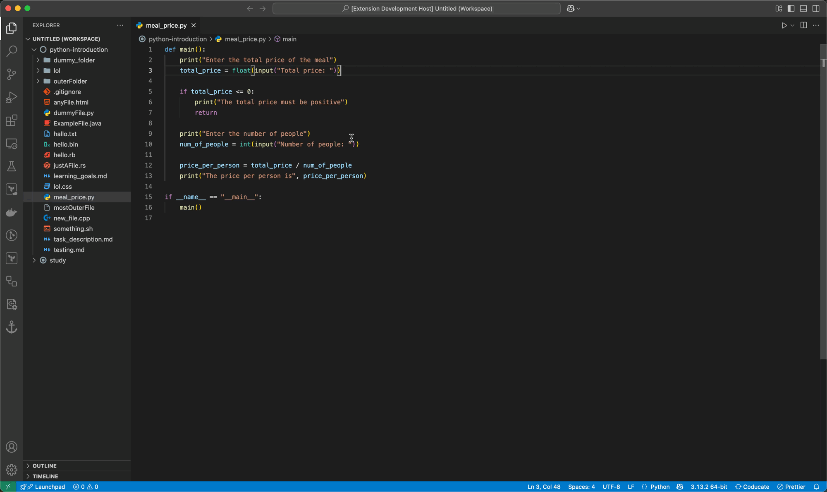Toggle Primary Side Bar visibility
The width and height of the screenshot is (827, 492).
pos(791,9)
